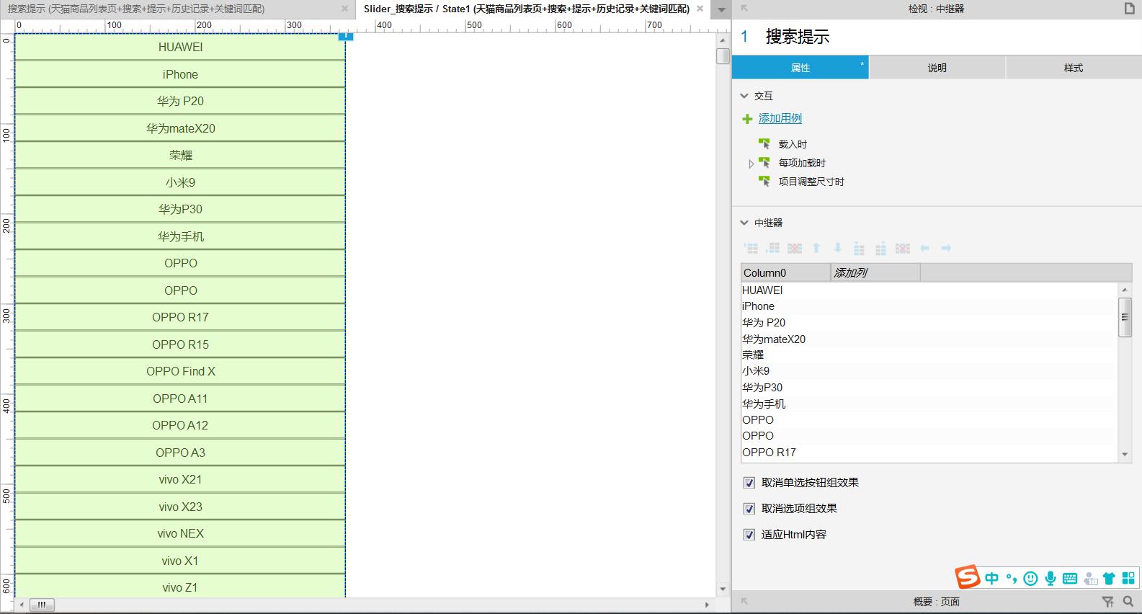Select the OPPO Find X item on the canvas
Image resolution: width=1142 pixels, height=614 pixels.
click(180, 371)
